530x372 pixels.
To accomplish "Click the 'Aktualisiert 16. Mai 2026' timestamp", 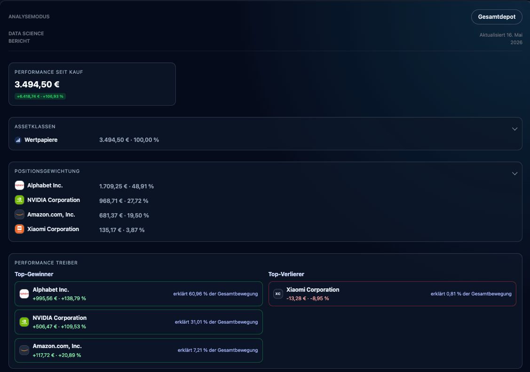I will point(501,39).
